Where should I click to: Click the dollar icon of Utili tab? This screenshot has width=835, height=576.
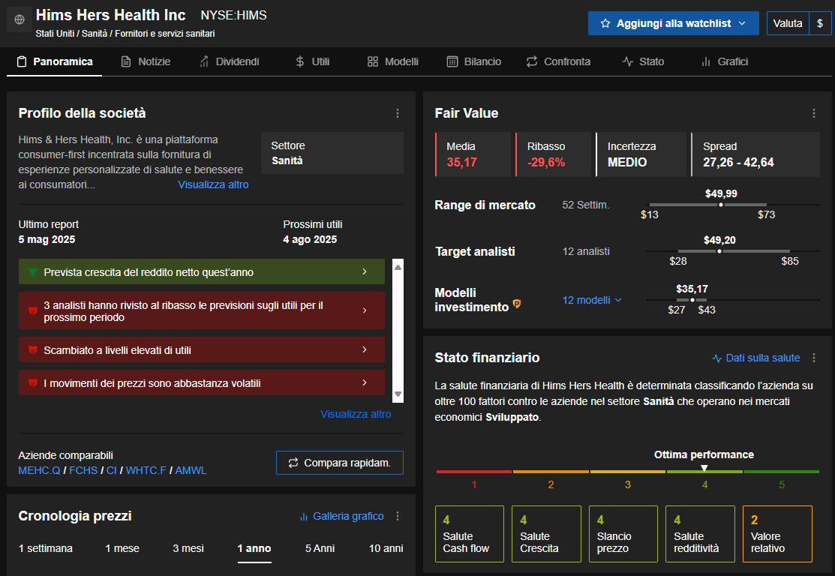coord(300,61)
